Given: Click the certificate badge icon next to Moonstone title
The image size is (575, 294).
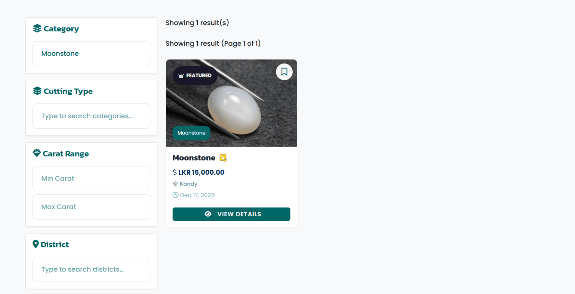Looking at the screenshot, I should [x=223, y=157].
